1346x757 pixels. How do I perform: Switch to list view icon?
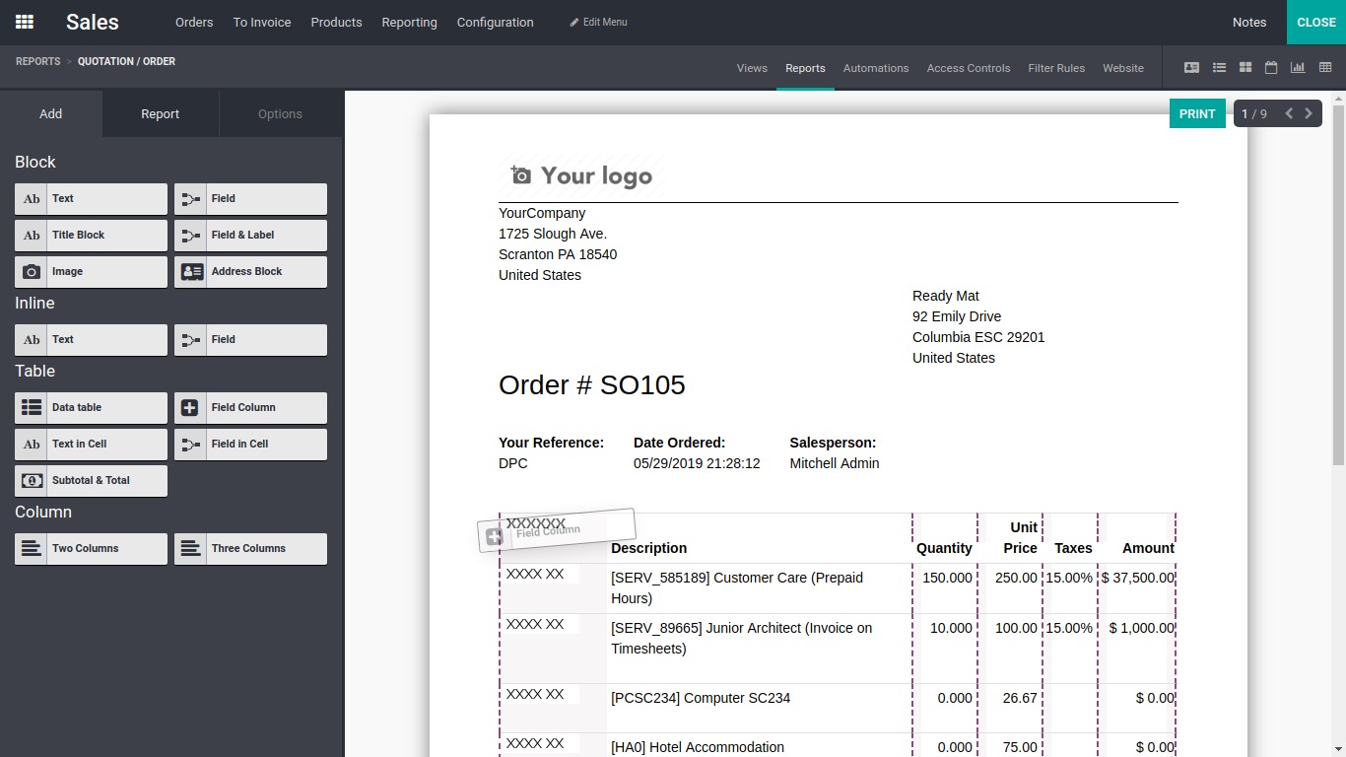pos(1219,68)
